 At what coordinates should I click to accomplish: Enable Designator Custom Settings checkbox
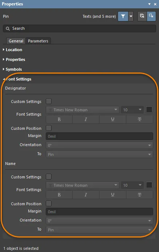click(49, 101)
